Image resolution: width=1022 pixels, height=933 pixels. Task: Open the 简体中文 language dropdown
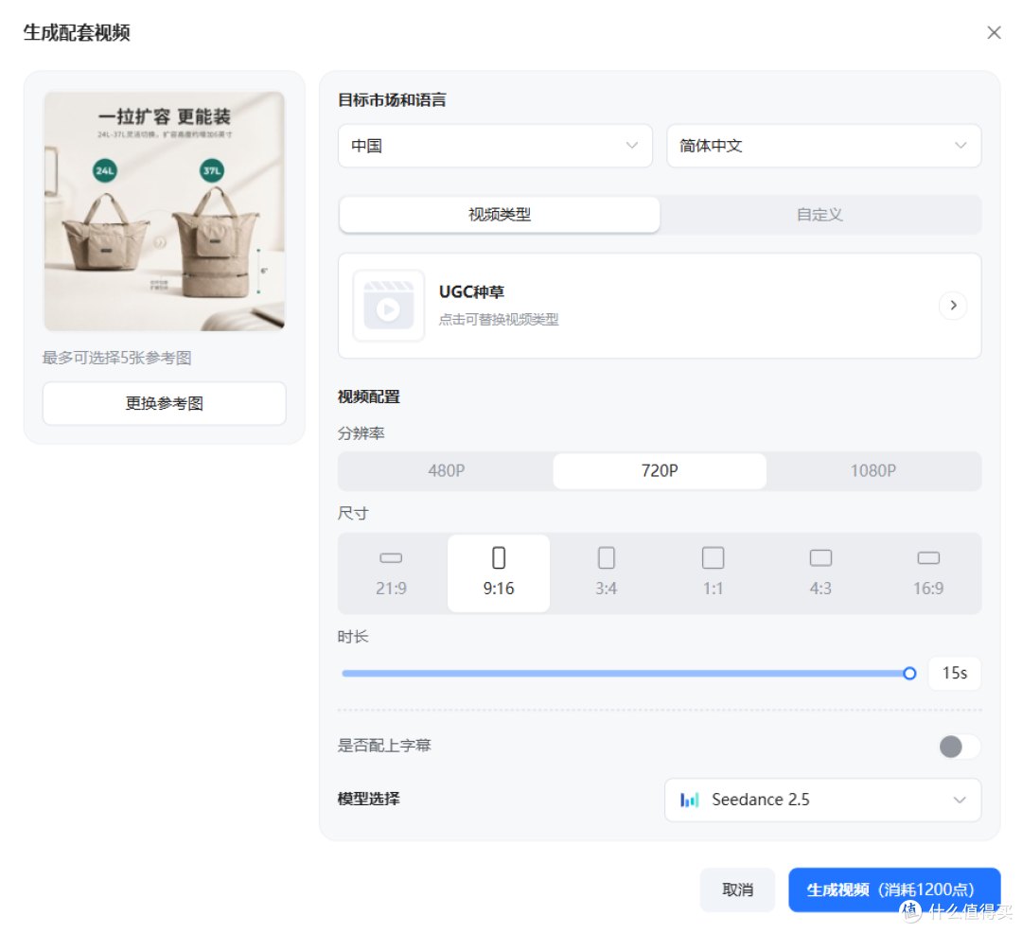(x=823, y=146)
